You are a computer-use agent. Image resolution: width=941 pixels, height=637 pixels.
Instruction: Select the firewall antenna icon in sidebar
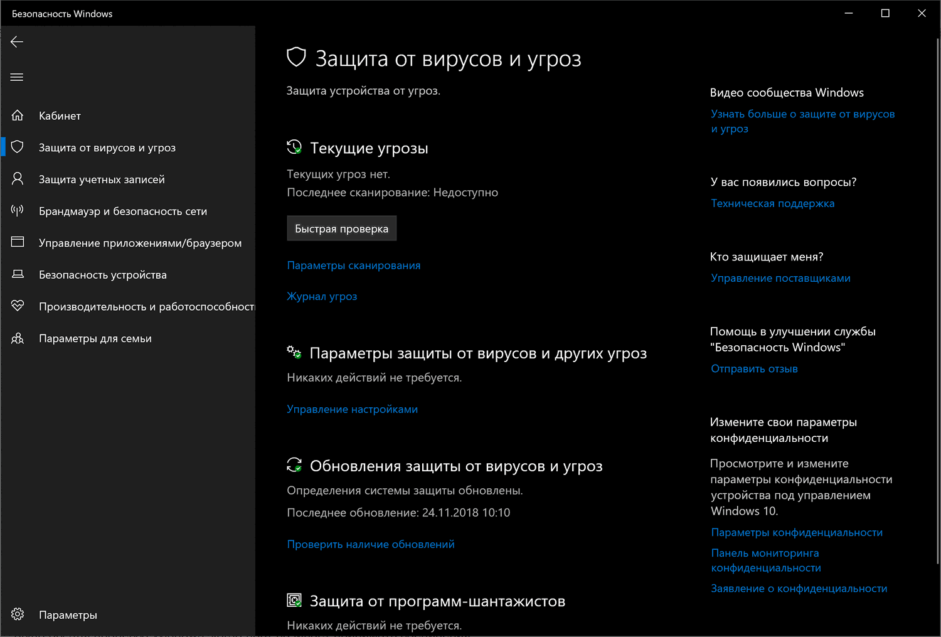[x=18, y=211]
